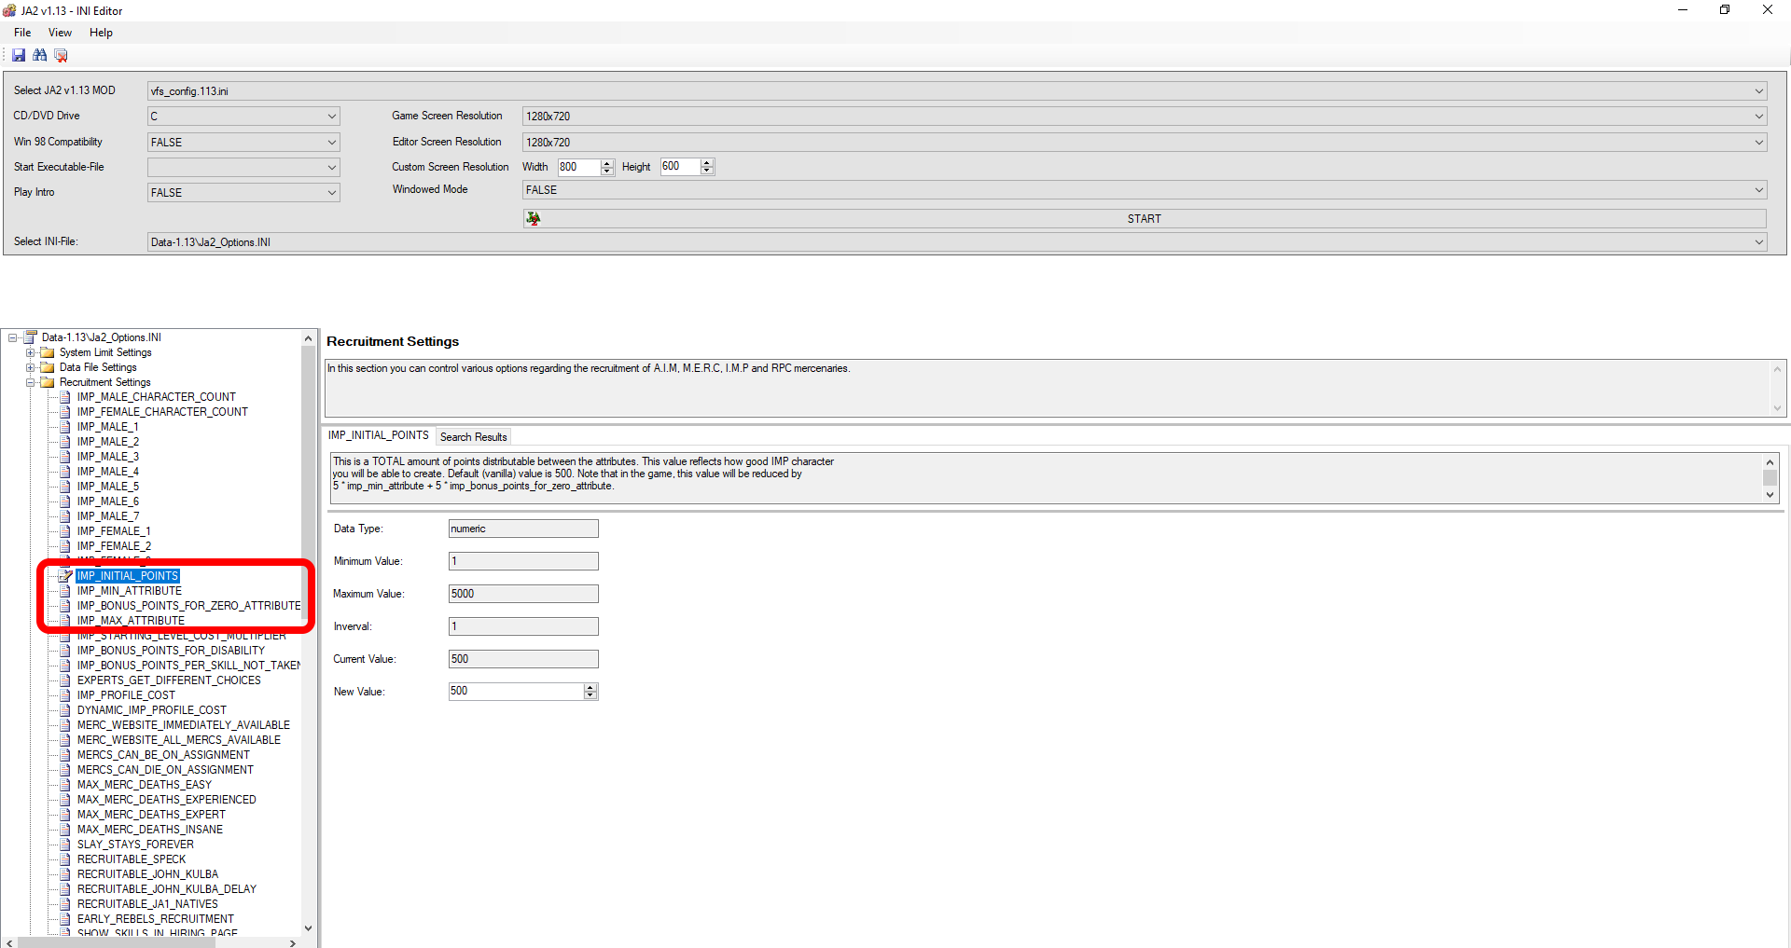Click the binoculars search toolbar icon
1791x948 pixels.
tap(39, 56)
